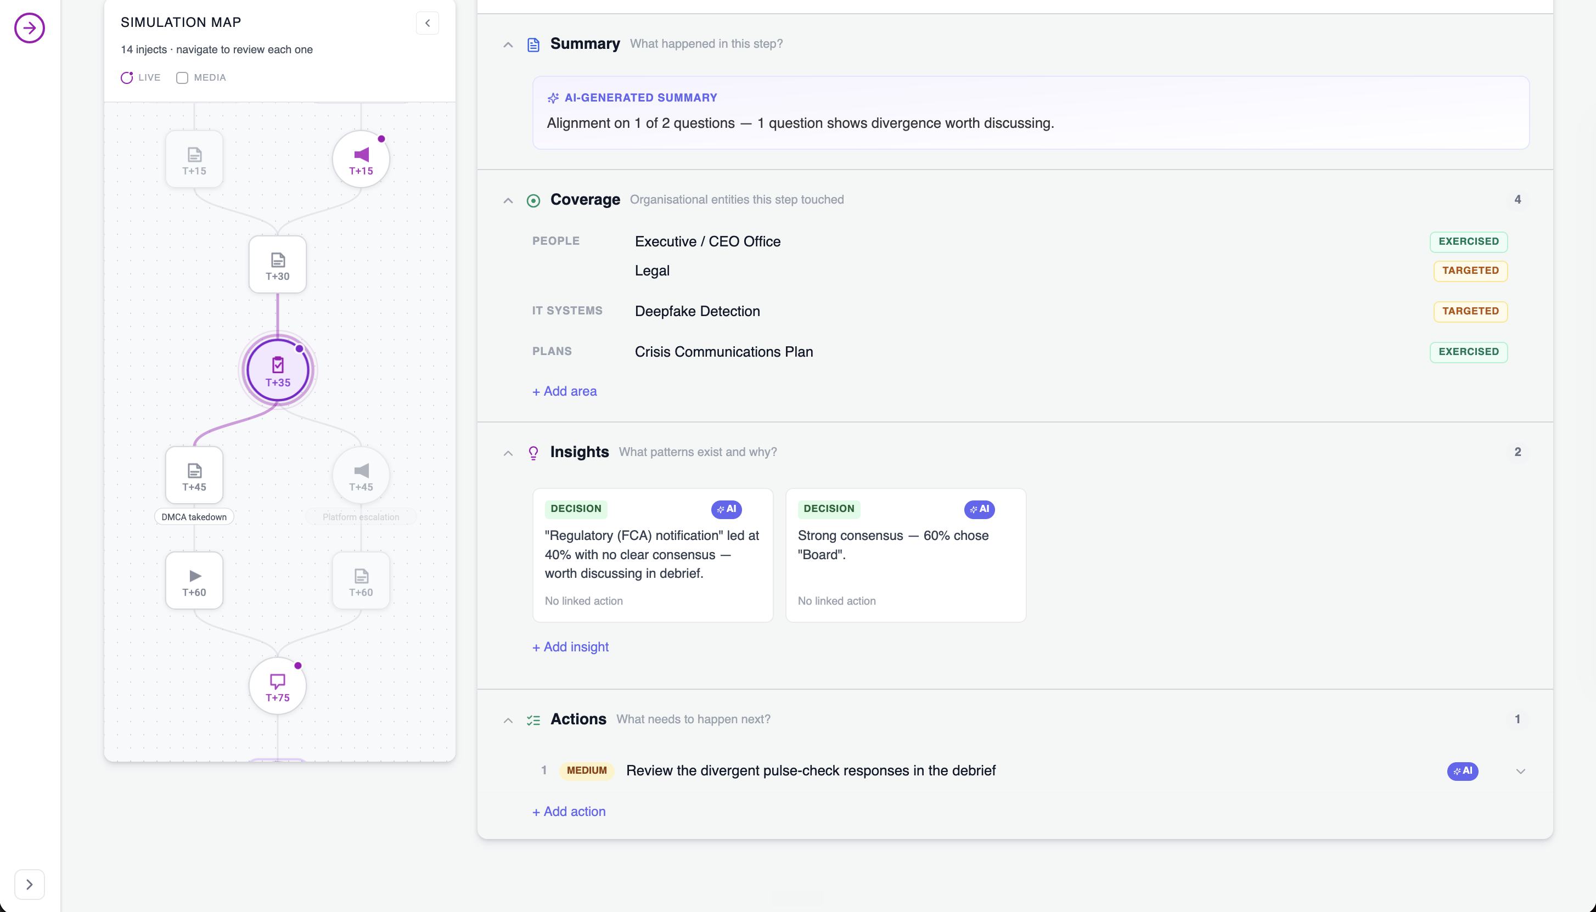This screenshot has height=912, width=1596.
Task: Expand the action row chevron
Action: click(1520, 772)
